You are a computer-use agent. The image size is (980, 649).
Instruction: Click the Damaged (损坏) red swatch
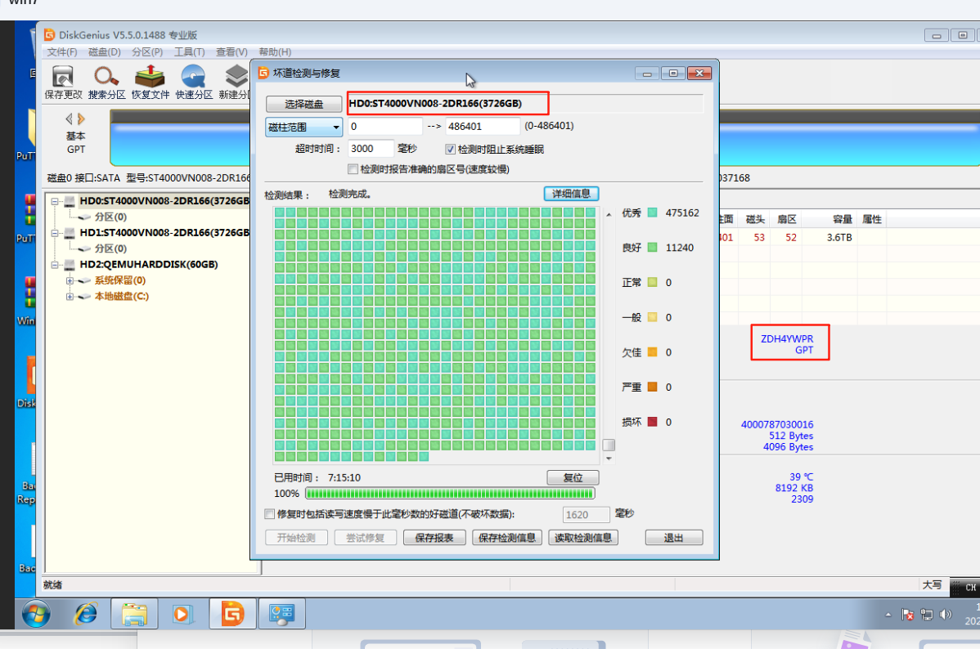click(653, 422)
